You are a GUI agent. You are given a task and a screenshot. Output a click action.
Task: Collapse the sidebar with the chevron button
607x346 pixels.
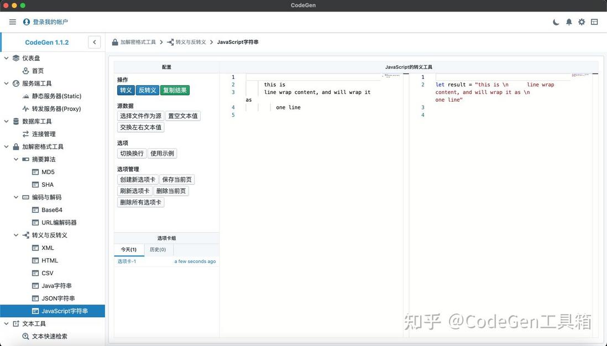94,42
